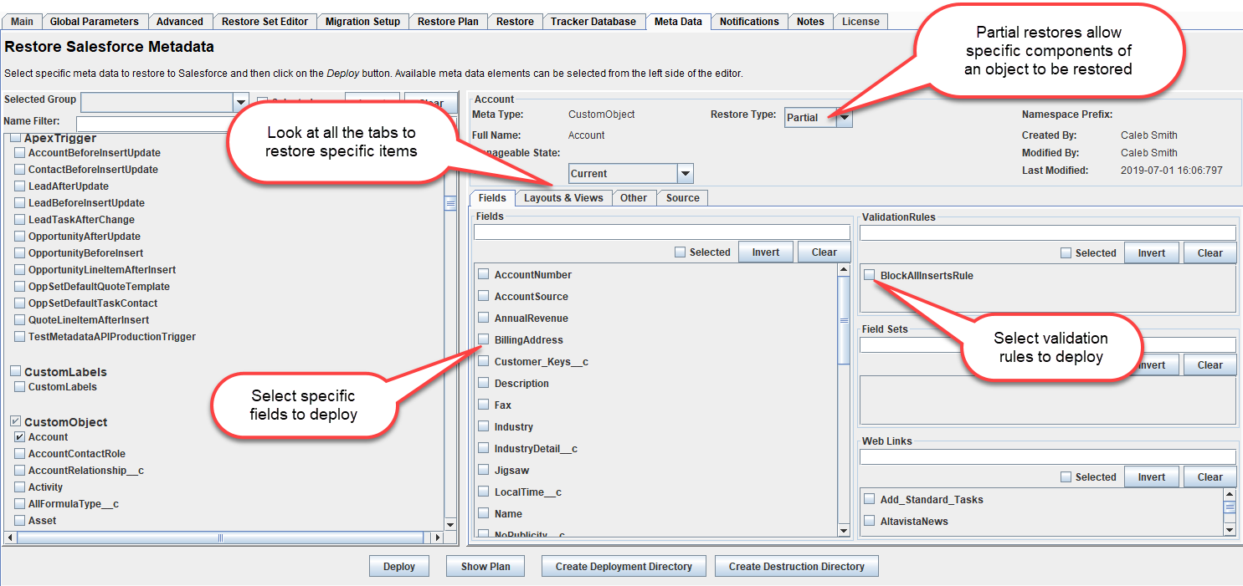Image resolution: width=1243 pixels, height=586 pixels.
Task: Switch to Layouts & Views sub-tab
Action: pos(563,198)
